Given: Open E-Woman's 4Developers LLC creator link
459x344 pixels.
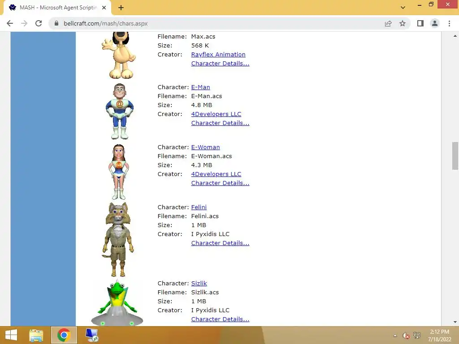Looking at the screenshot, I should click(x=216, y=174).
